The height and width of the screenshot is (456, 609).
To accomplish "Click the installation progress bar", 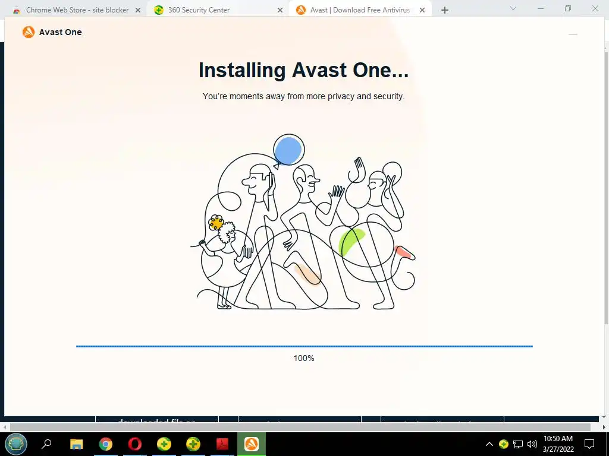I will pyautogui.click(x=304, y=346).
